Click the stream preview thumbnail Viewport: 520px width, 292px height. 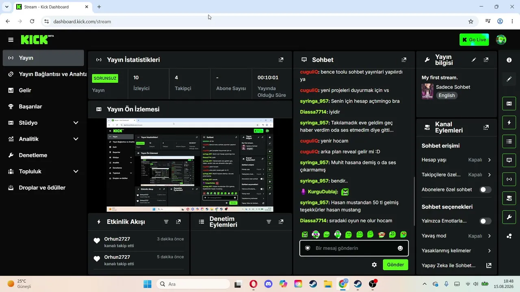pos(190,165)
